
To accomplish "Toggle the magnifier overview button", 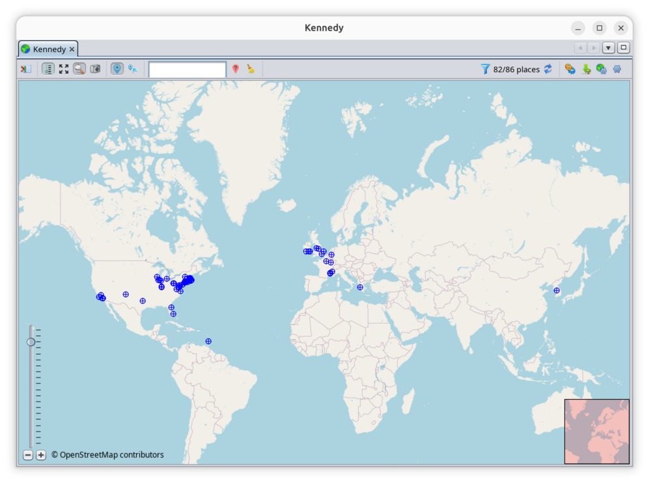I will [79, 69].
